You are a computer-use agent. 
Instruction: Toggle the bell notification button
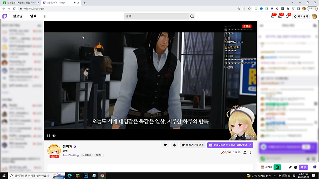tap(174, 145)
